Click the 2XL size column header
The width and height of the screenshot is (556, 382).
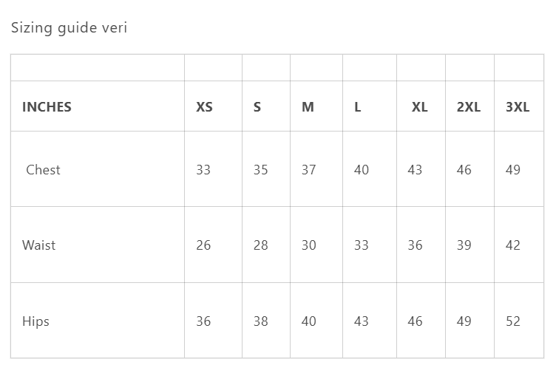click(469, 107)
